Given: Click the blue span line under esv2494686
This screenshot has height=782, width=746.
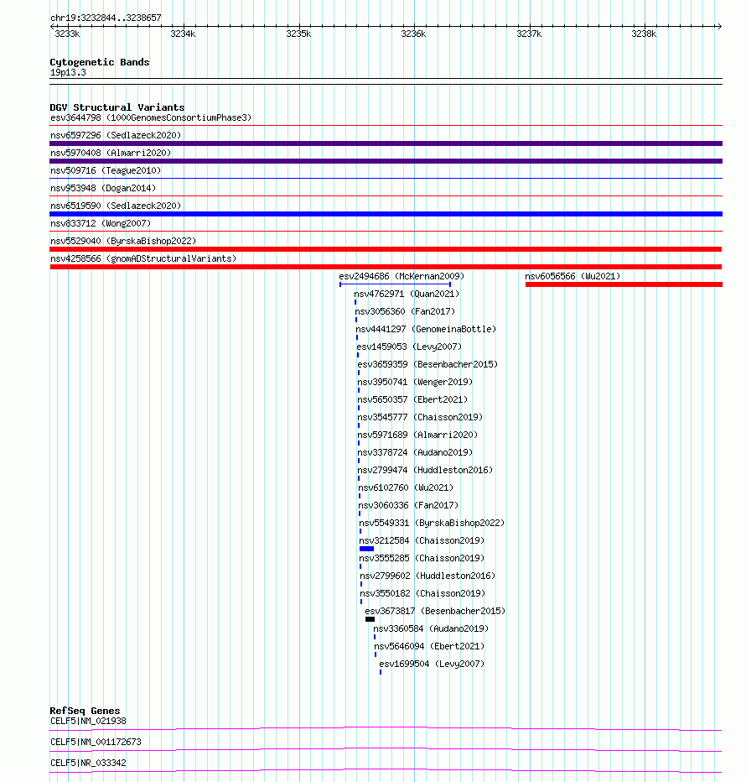Looking at the screenshot, I should 395,284.
